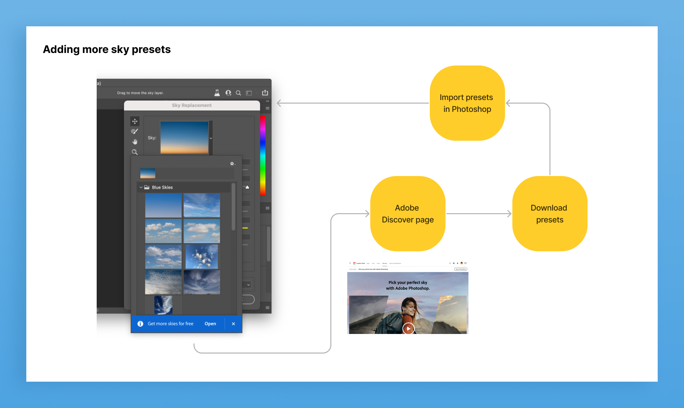Click the invite-to-edit person icon

coord(228,93)
